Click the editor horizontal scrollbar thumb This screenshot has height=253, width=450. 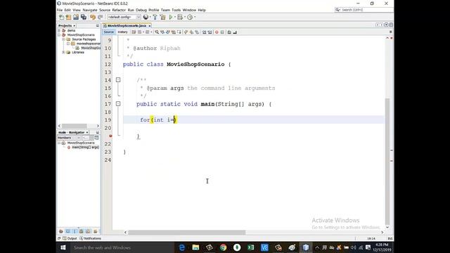coord(186,233)
